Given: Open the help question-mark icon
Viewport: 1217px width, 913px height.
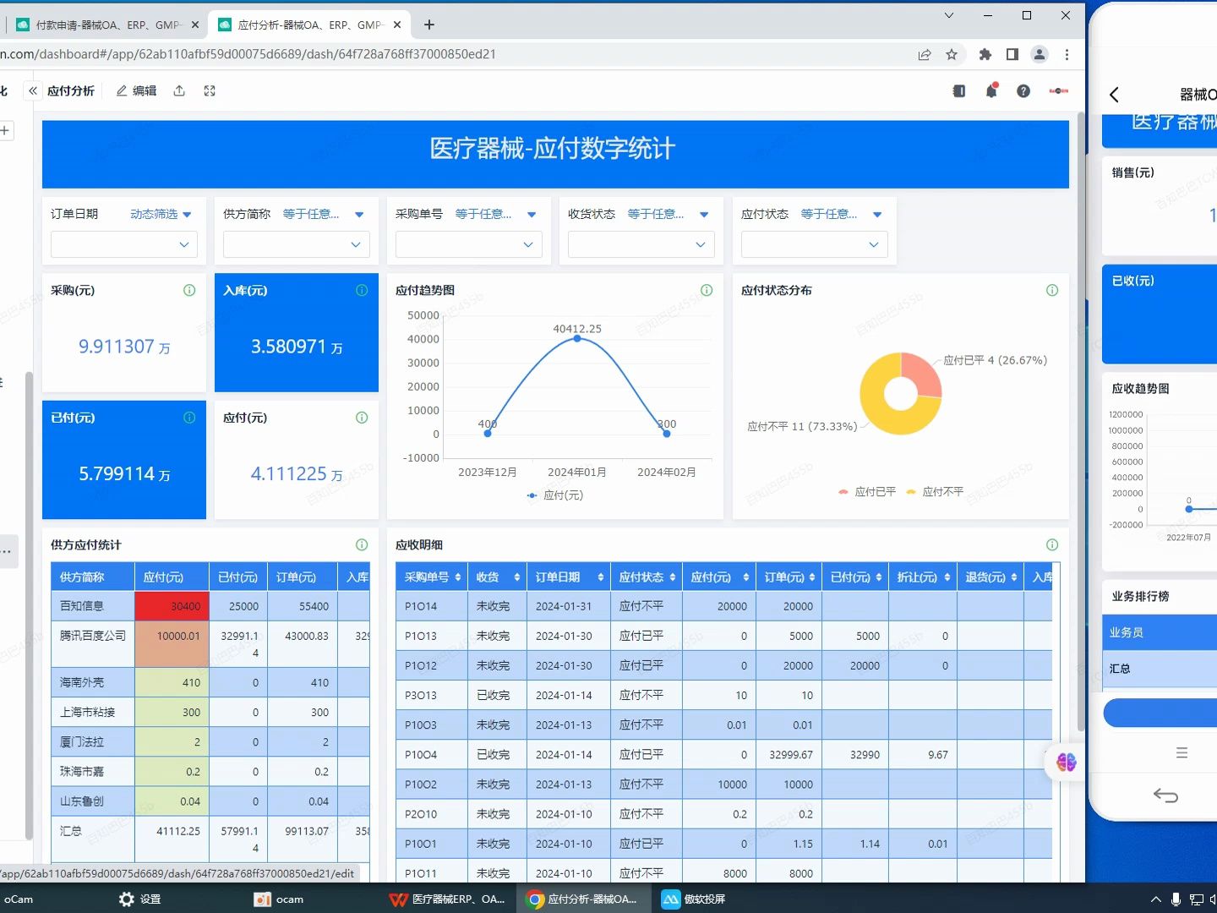Looking at the screenshot, I should click(1023, 91).
